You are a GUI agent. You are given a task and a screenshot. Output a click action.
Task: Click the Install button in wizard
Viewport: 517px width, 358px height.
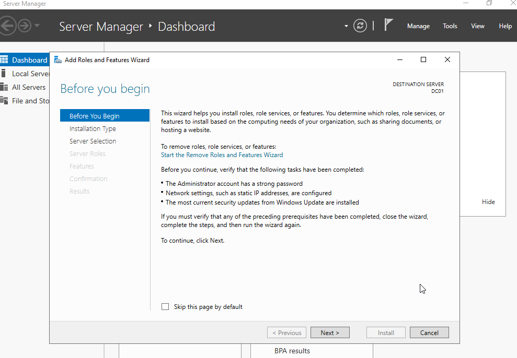pos(386,332)
